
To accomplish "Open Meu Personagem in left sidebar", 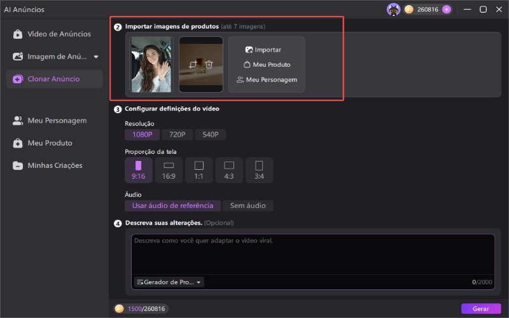I will 54,120.
